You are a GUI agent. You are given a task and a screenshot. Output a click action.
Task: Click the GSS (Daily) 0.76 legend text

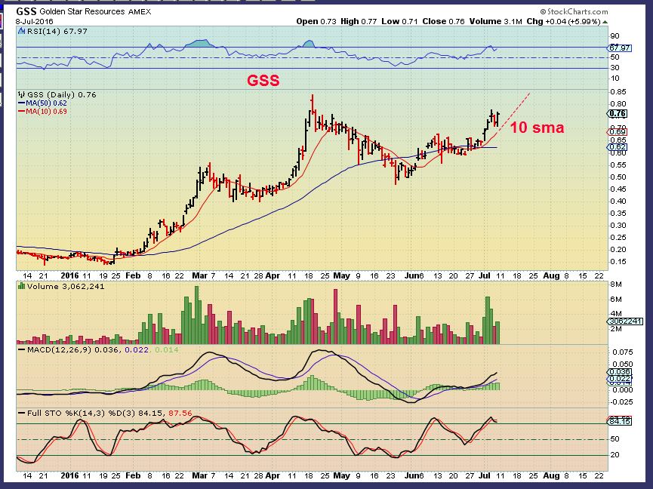coord(62,94)
